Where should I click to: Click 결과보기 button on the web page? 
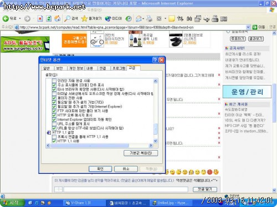point(255,39)
